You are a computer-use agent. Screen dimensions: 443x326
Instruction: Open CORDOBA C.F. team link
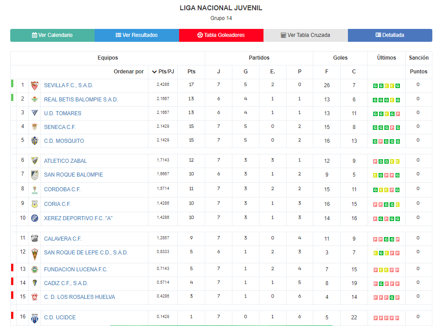pos(62,189)
